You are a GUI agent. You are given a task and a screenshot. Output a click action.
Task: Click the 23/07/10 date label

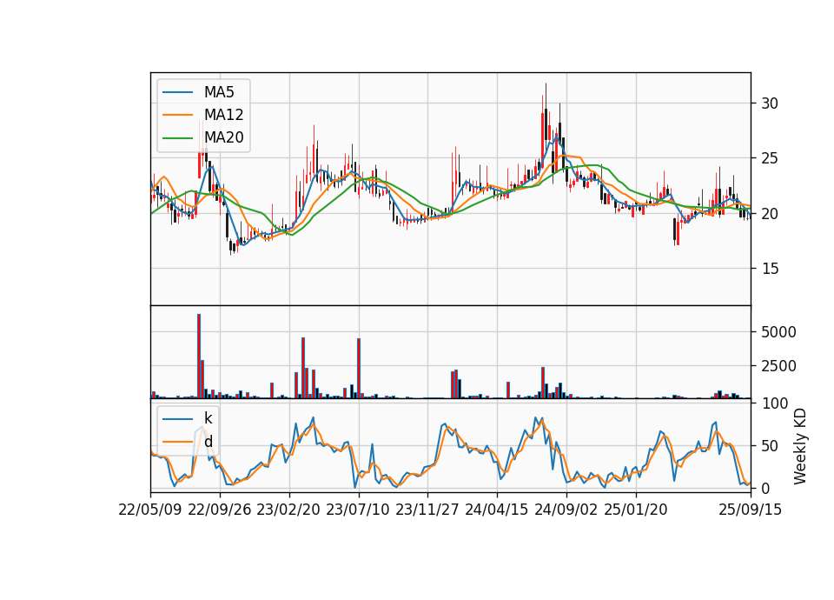[358, 510]
